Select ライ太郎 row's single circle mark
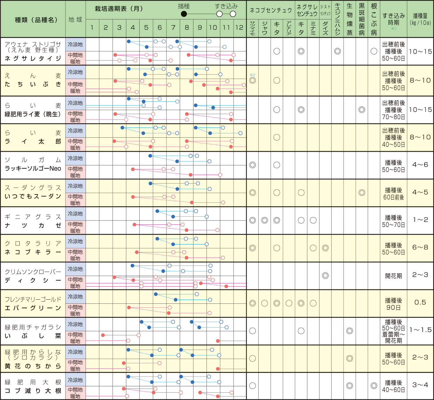The width and height of the screenshot is (434, 400). pos(277,137)
